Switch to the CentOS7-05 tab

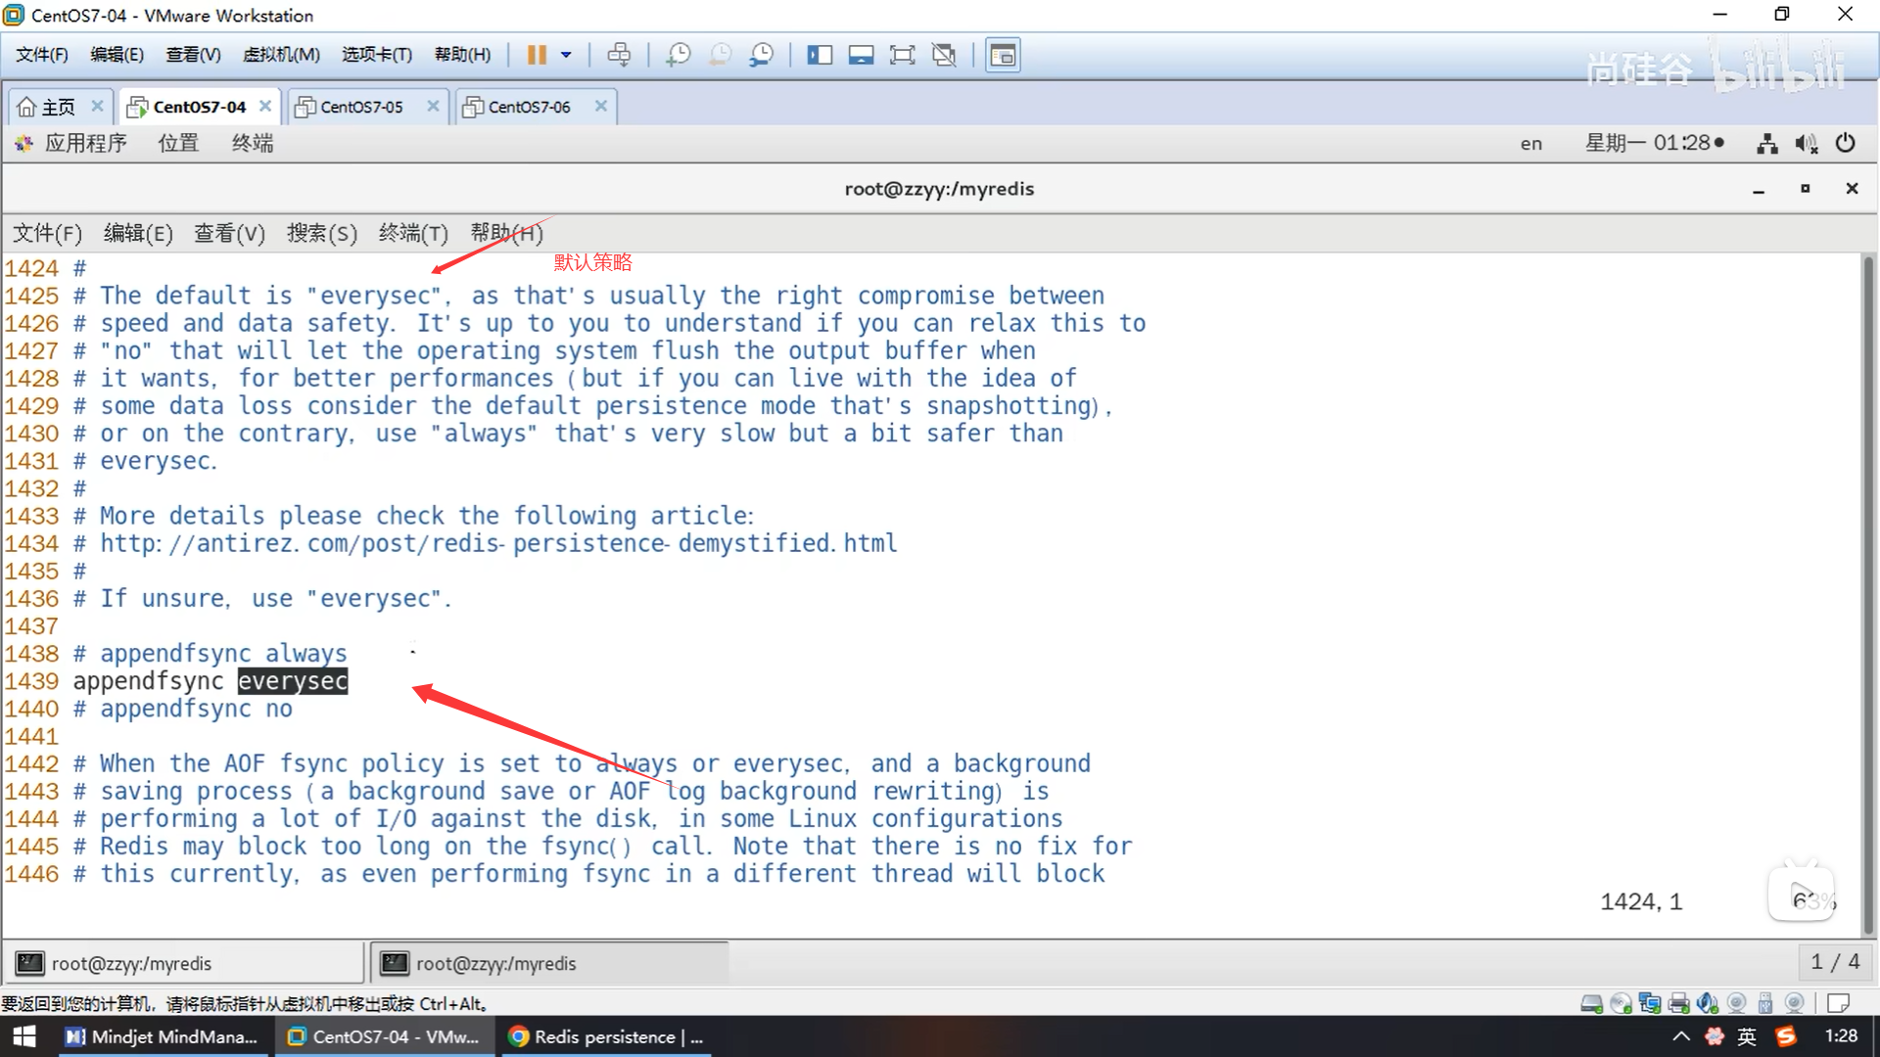[360, 107]
